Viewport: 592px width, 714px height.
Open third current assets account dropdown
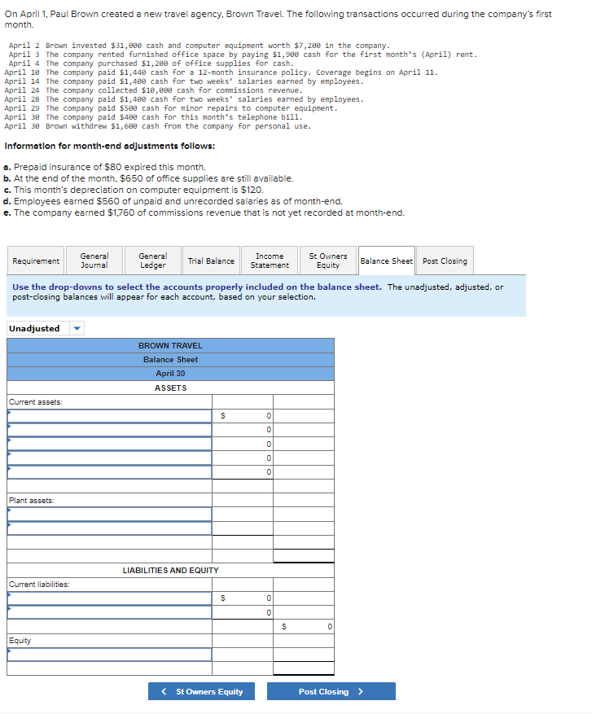pos(109,444)
